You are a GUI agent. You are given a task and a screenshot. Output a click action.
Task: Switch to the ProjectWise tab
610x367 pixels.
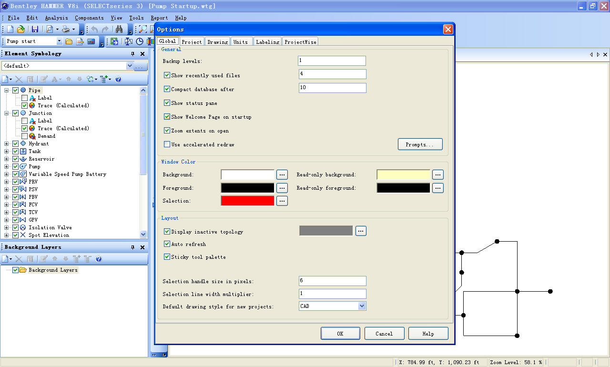coord(300,42)
